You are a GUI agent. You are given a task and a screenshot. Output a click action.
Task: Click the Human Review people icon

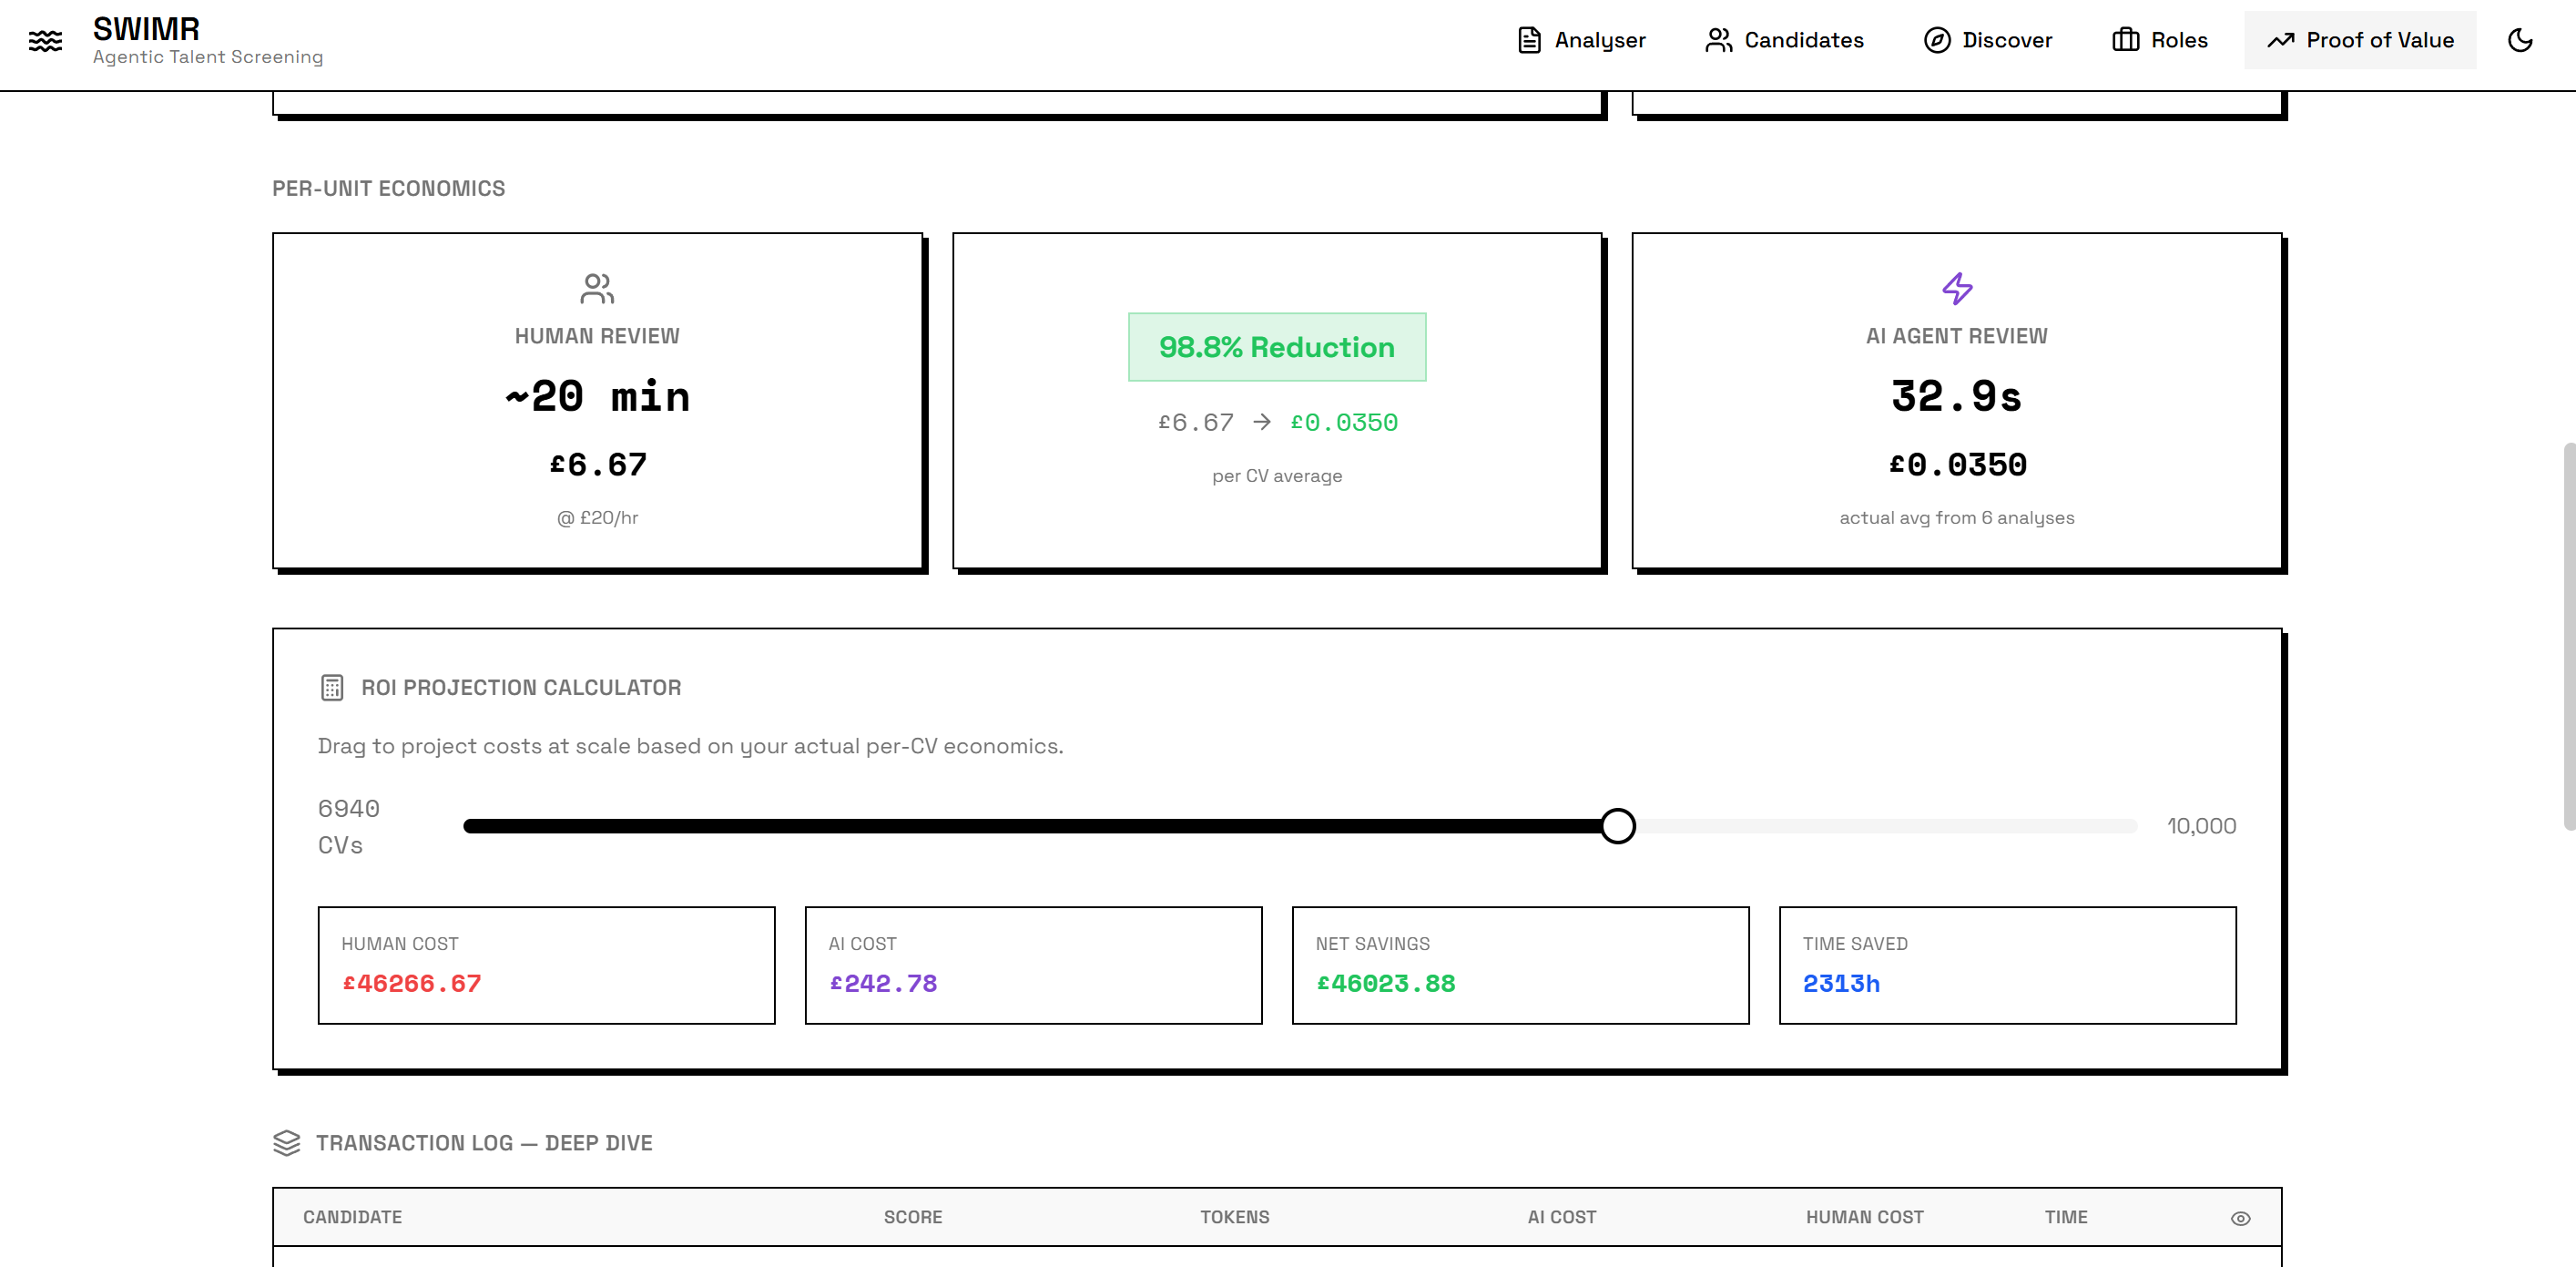[597, 289]
